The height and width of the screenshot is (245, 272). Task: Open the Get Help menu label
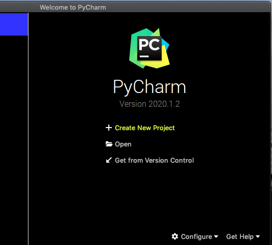[240, 237]
